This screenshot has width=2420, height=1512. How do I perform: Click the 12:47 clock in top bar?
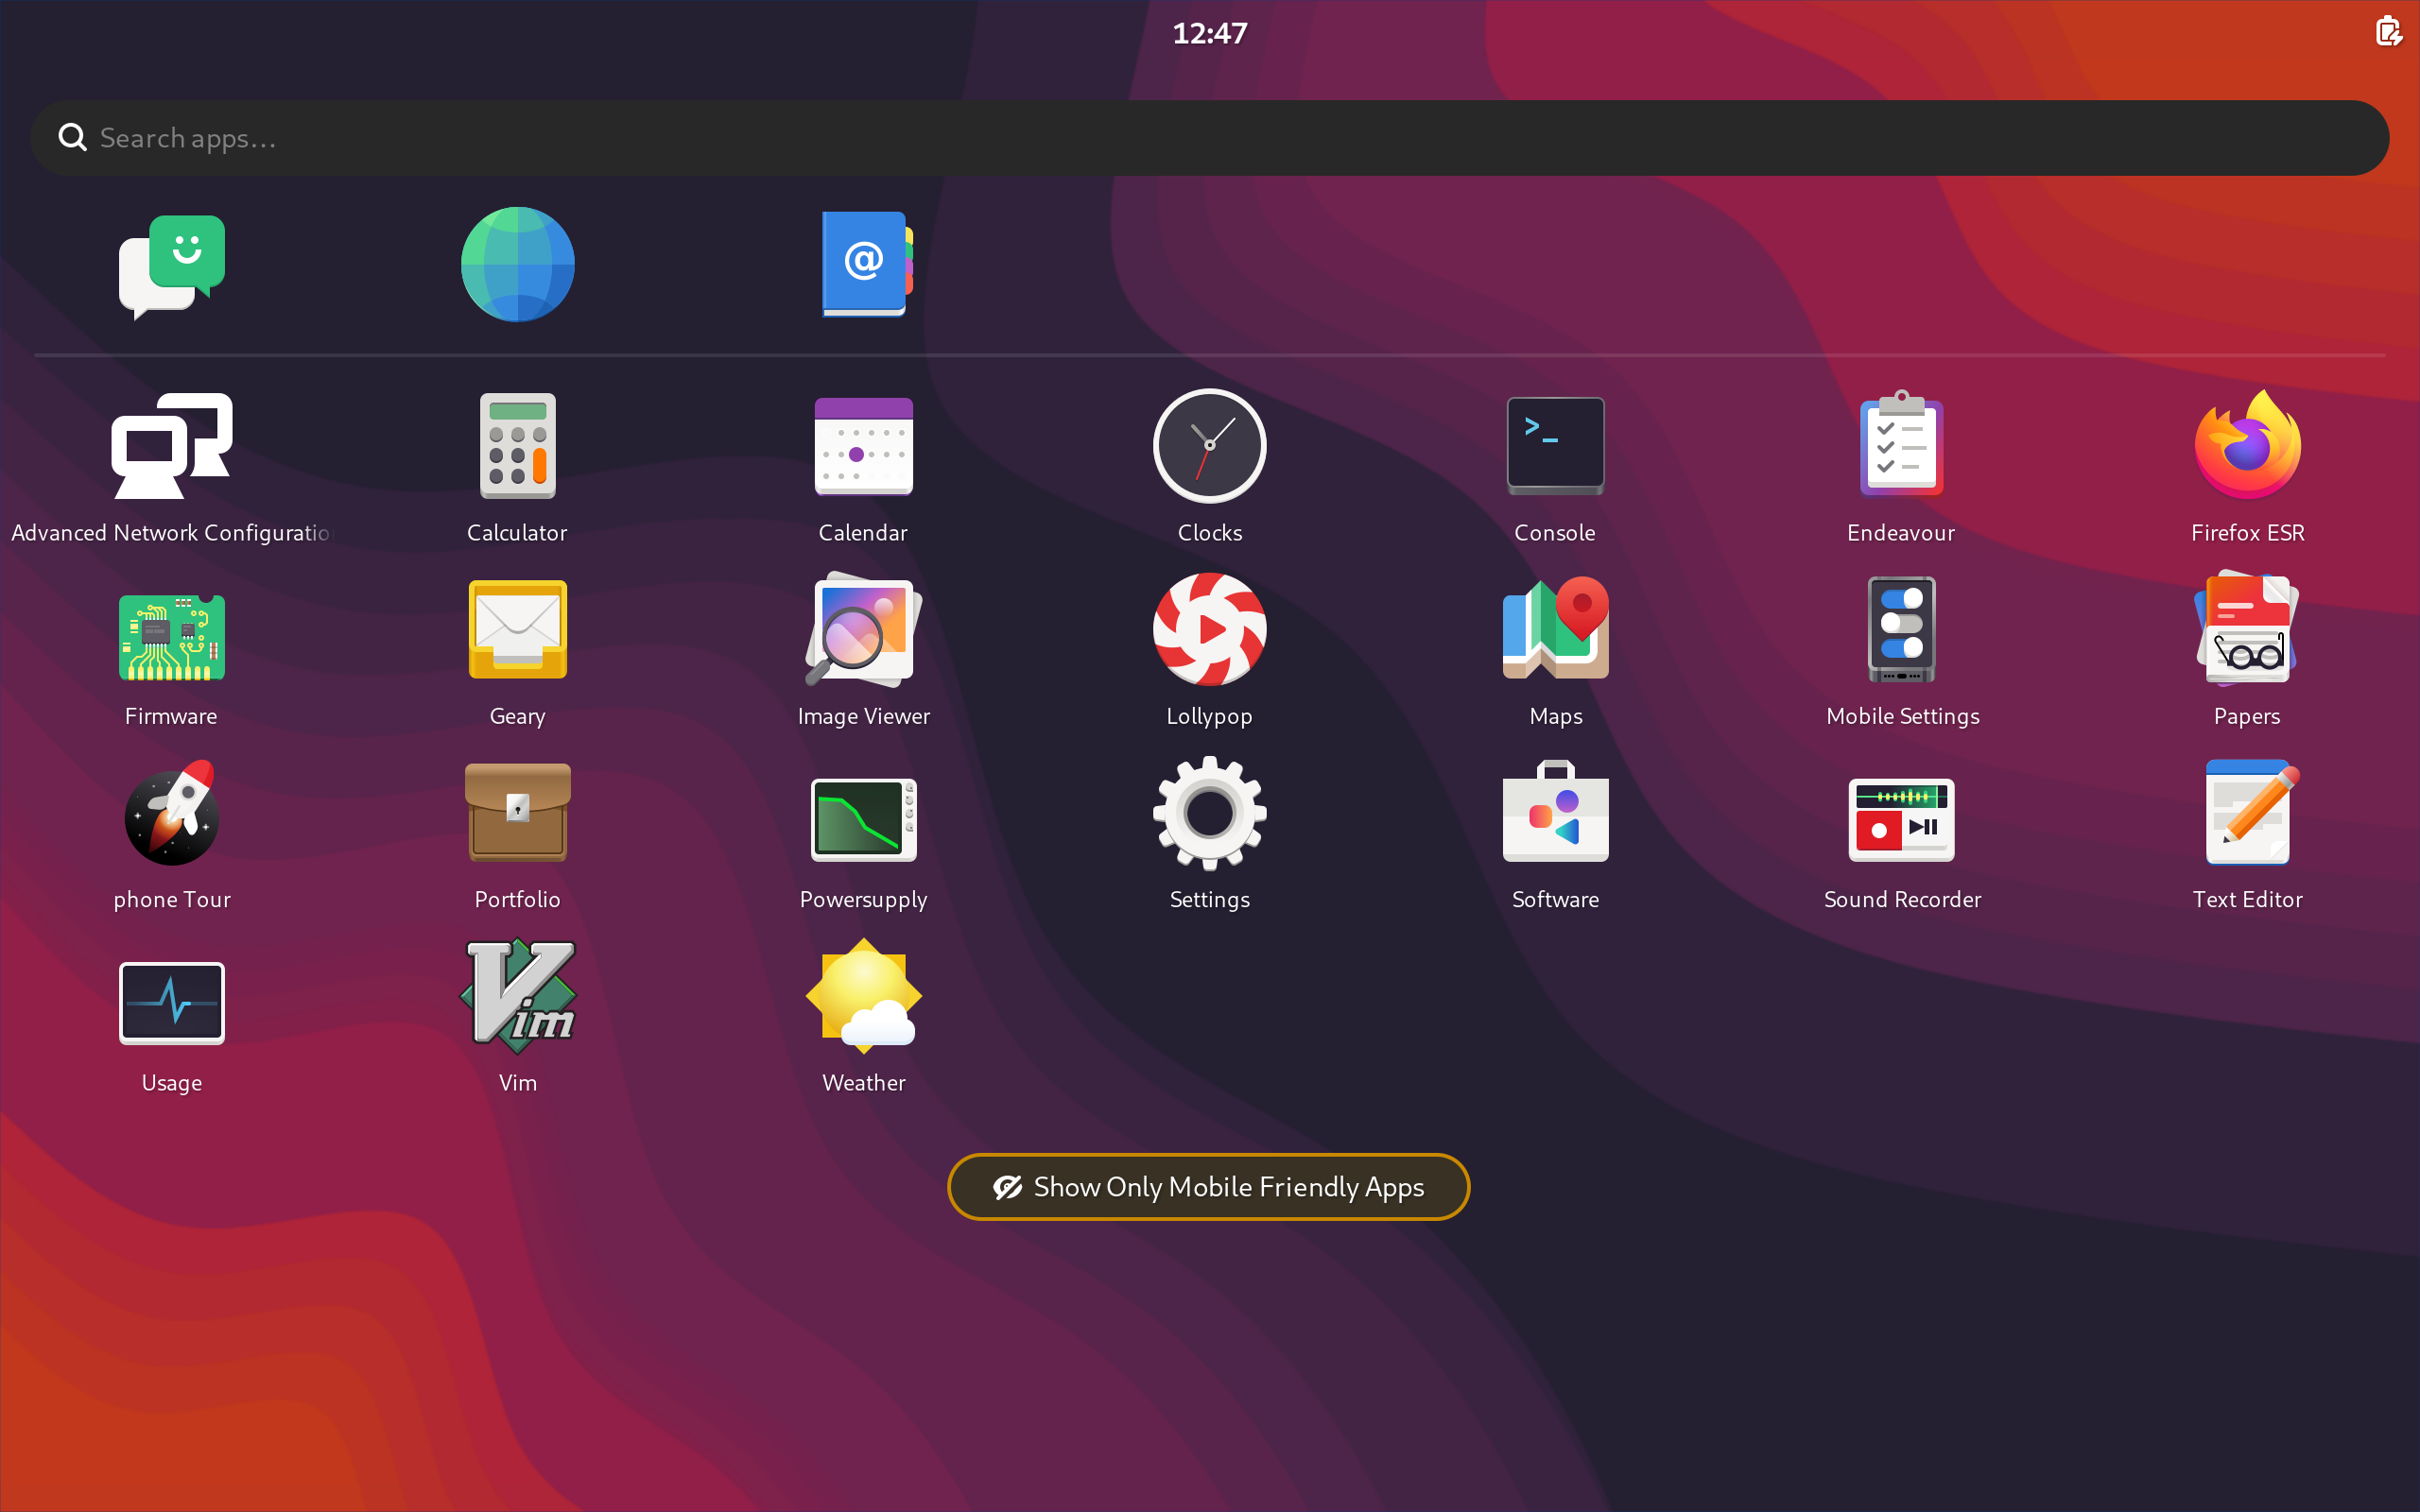point(1210,33)
